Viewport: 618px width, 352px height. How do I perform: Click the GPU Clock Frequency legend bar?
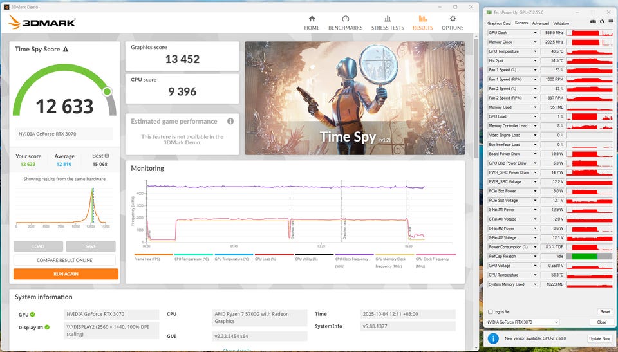(x=436, y=255)
